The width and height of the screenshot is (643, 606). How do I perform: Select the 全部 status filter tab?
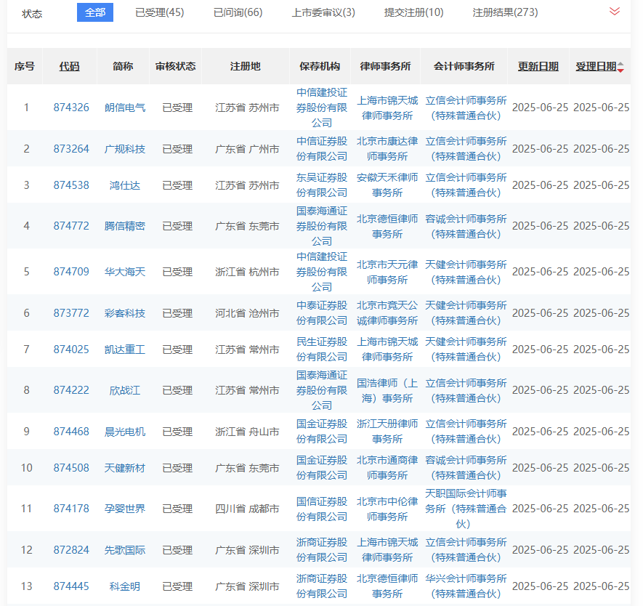95,12
